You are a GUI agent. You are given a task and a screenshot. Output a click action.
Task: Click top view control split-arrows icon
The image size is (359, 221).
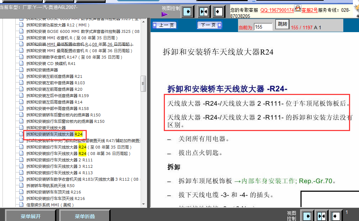203,12
